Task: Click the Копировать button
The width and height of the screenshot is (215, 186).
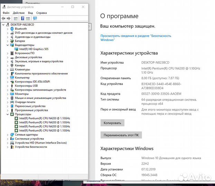Action: (x=112, y=123)
